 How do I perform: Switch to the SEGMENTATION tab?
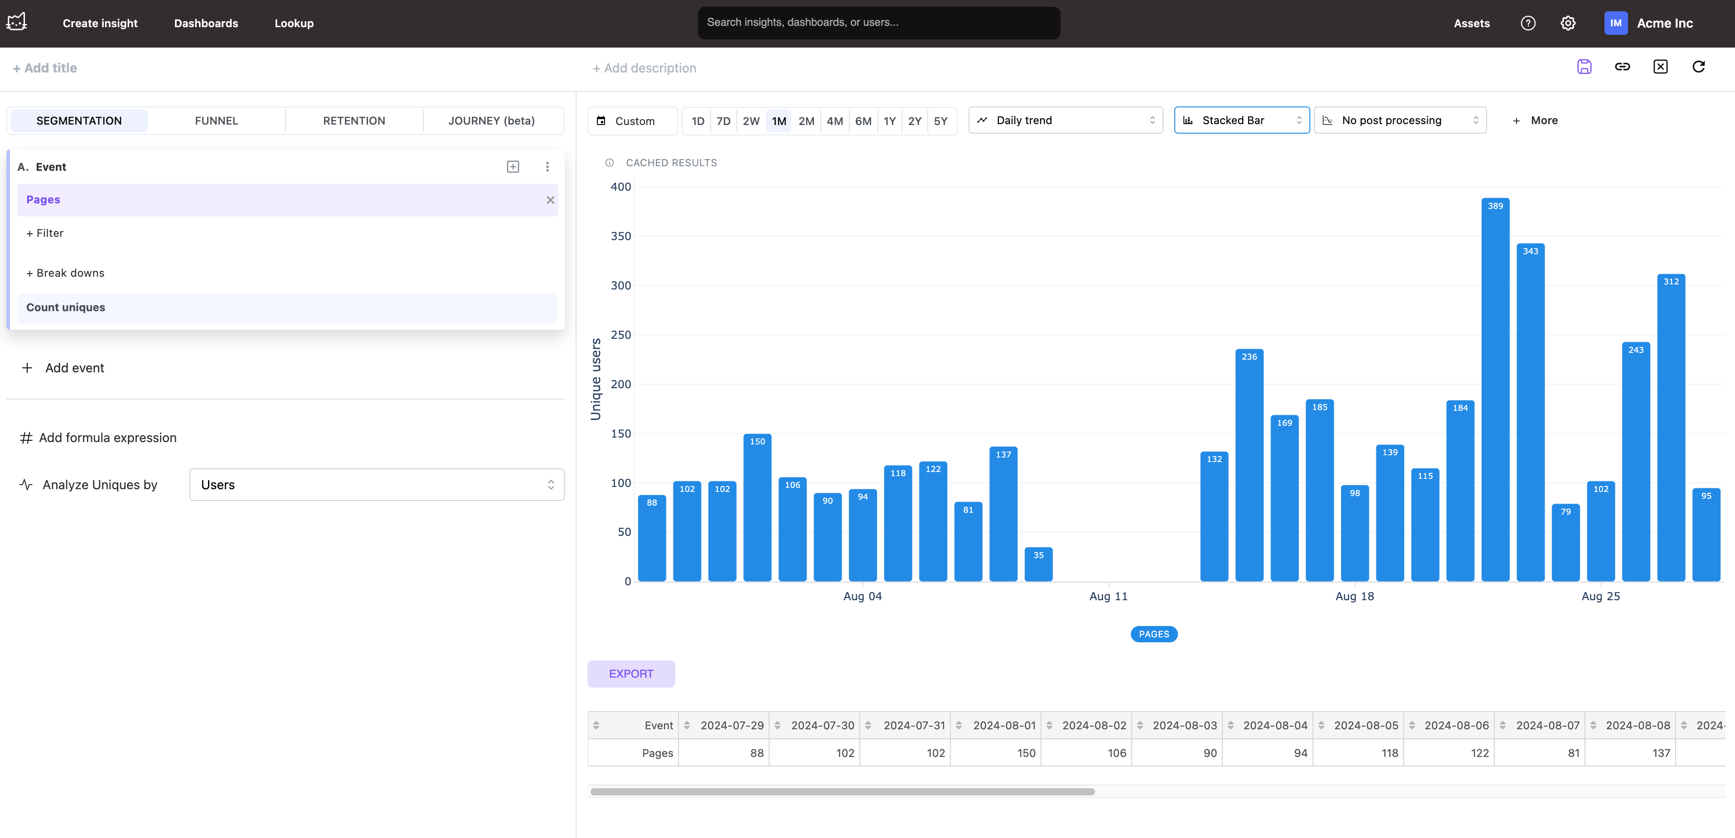[x=79, y=121]
